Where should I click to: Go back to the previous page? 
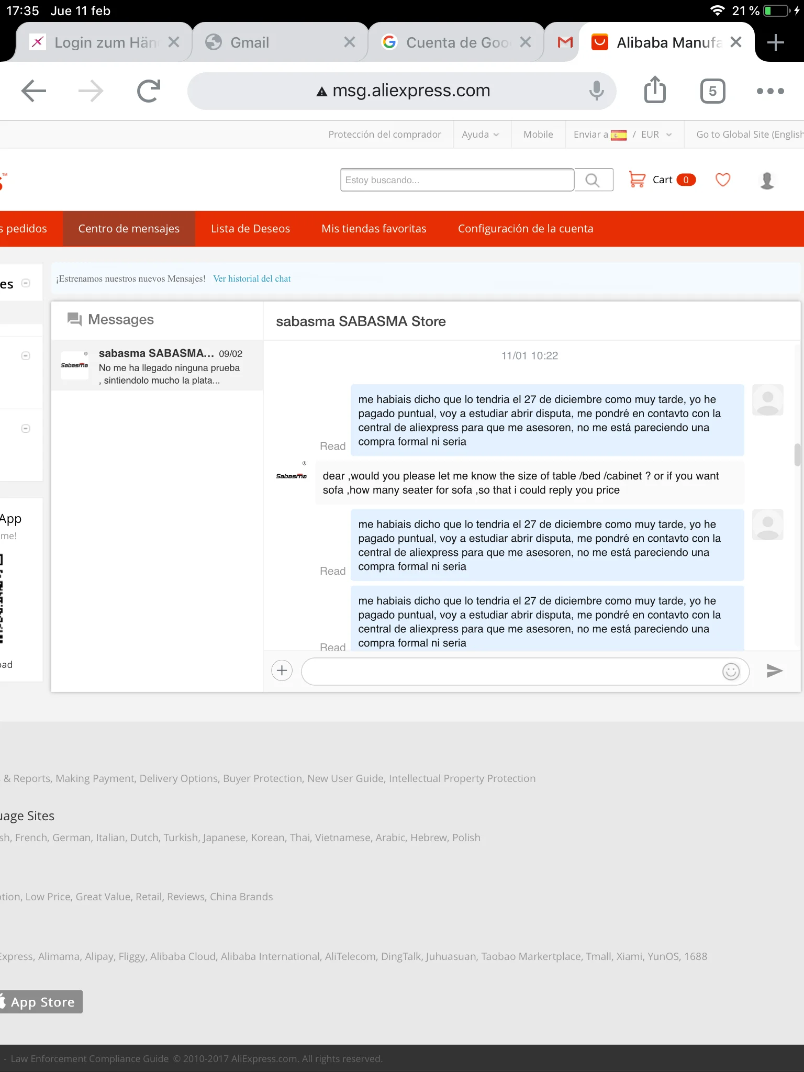[34, 91]
